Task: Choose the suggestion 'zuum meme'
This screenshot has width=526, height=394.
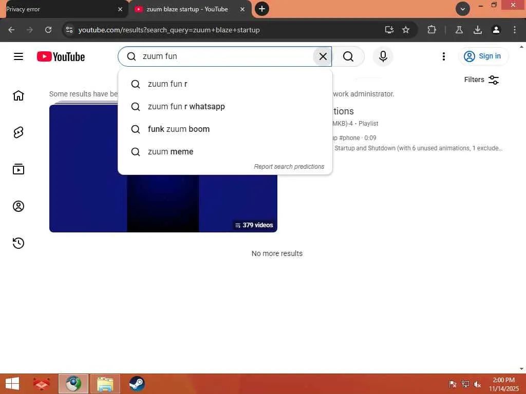Action: 225,151
